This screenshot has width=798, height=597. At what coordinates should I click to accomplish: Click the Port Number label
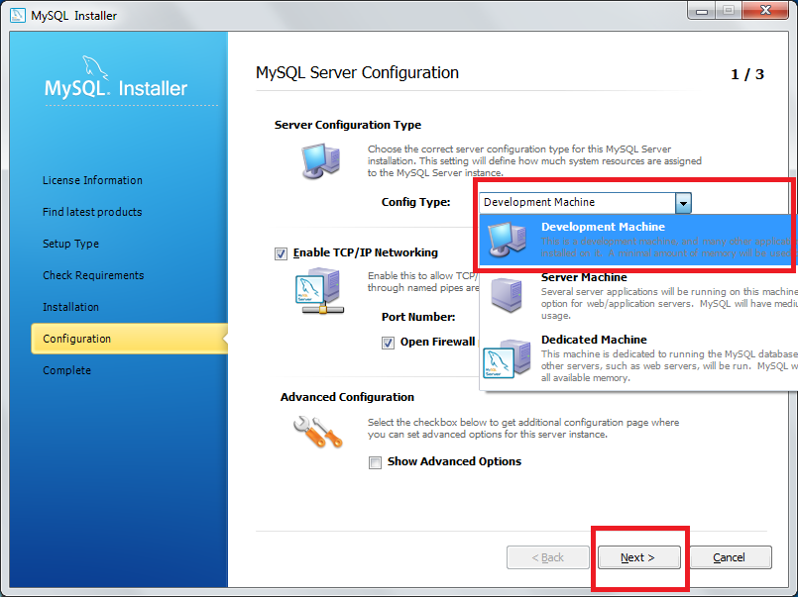tap(418, 317)
